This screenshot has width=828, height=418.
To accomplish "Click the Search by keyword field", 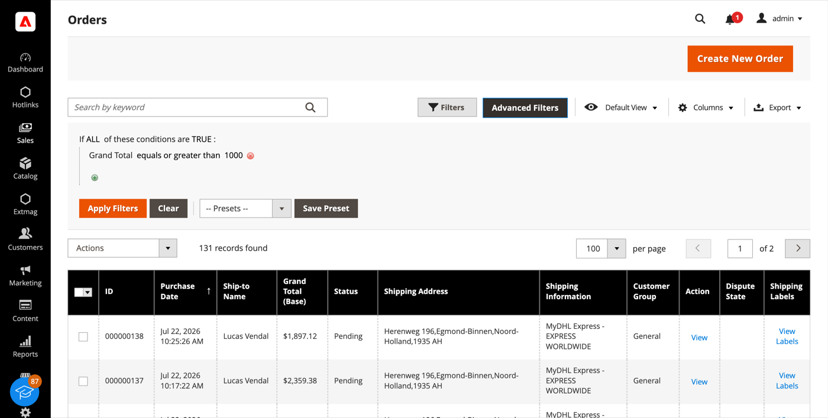I will click(198, 107).
